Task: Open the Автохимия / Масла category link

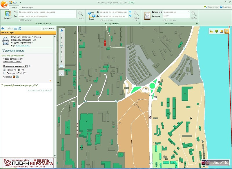Action: (x=12, y=61)
